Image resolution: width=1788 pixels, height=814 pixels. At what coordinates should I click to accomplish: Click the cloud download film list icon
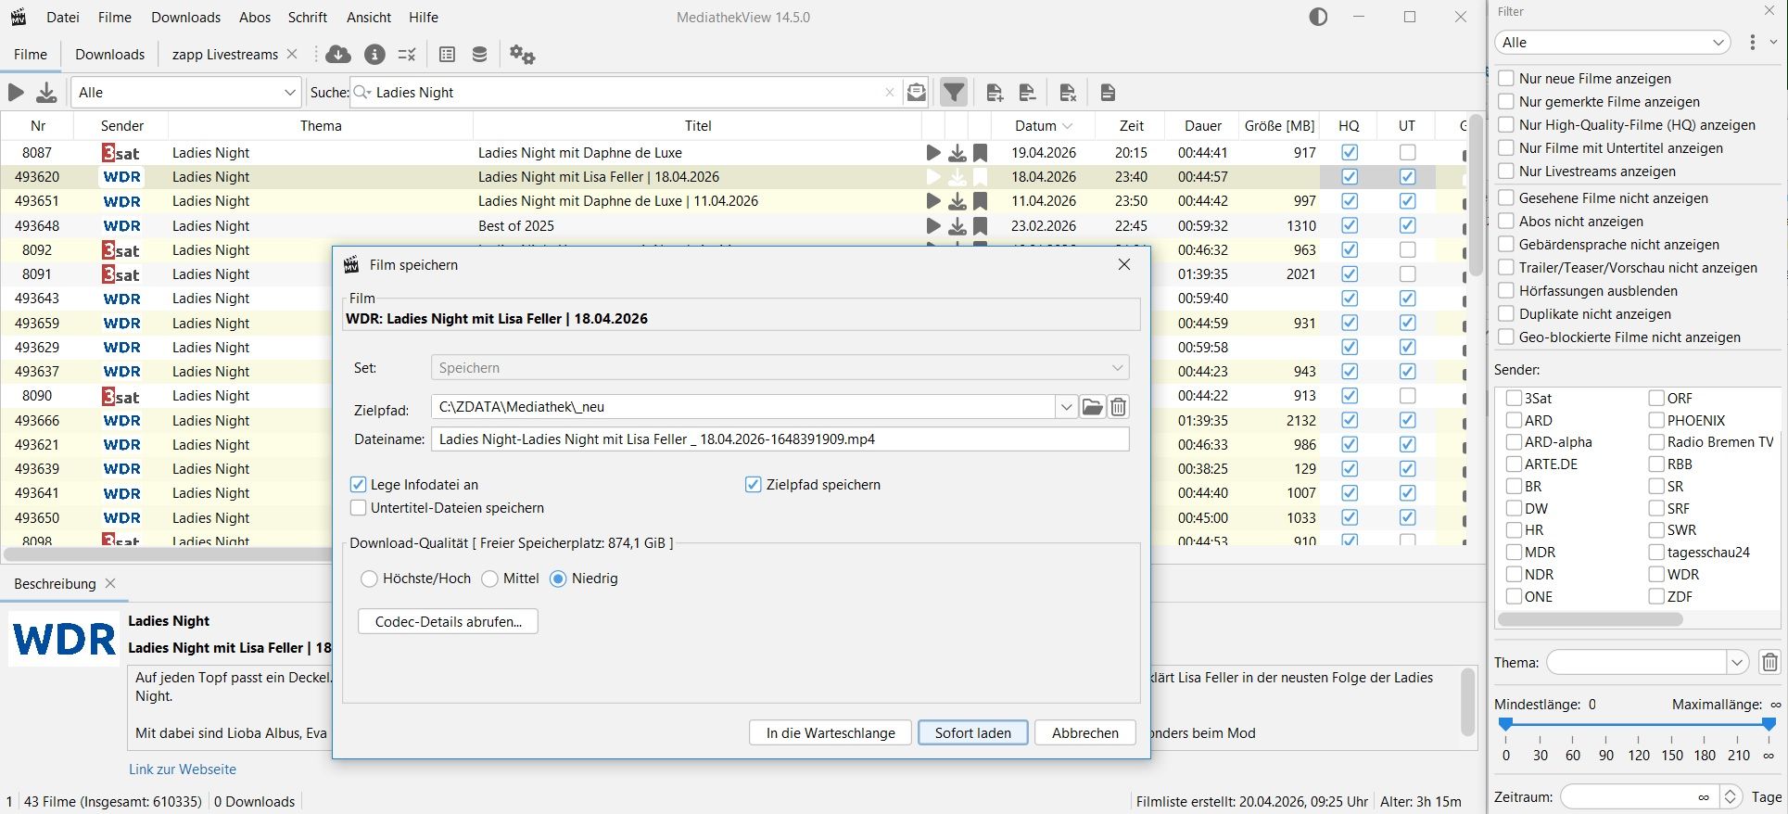338,55
